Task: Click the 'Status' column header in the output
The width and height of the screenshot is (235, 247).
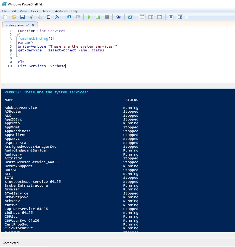Action: pos(132,100)
